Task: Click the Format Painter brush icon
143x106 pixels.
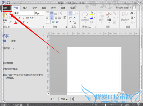Action: click(10, 22)
